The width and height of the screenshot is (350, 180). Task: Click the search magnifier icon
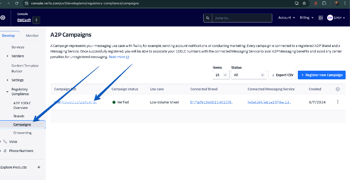(x=207, y=18)
